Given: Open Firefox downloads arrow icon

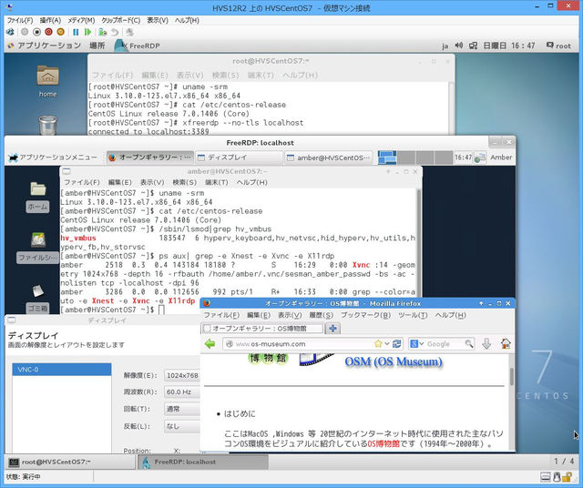Looking at the screenshot, I should click(486, 344).
